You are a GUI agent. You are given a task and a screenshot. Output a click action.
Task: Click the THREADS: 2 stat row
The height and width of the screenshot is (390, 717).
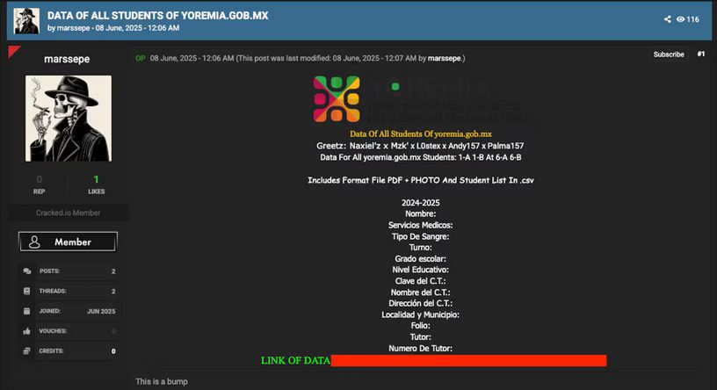click(69, 292)
